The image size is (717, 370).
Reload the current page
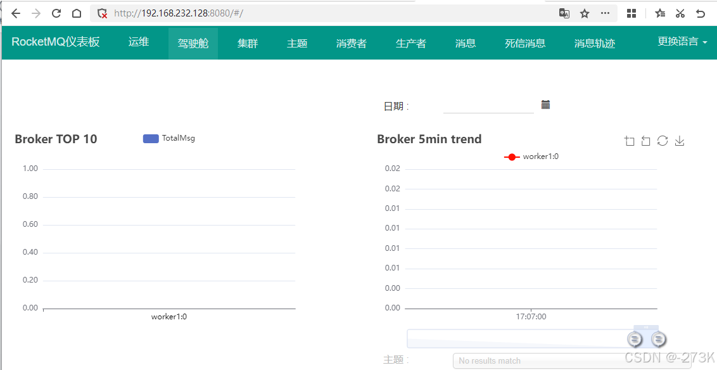[56, 13]
